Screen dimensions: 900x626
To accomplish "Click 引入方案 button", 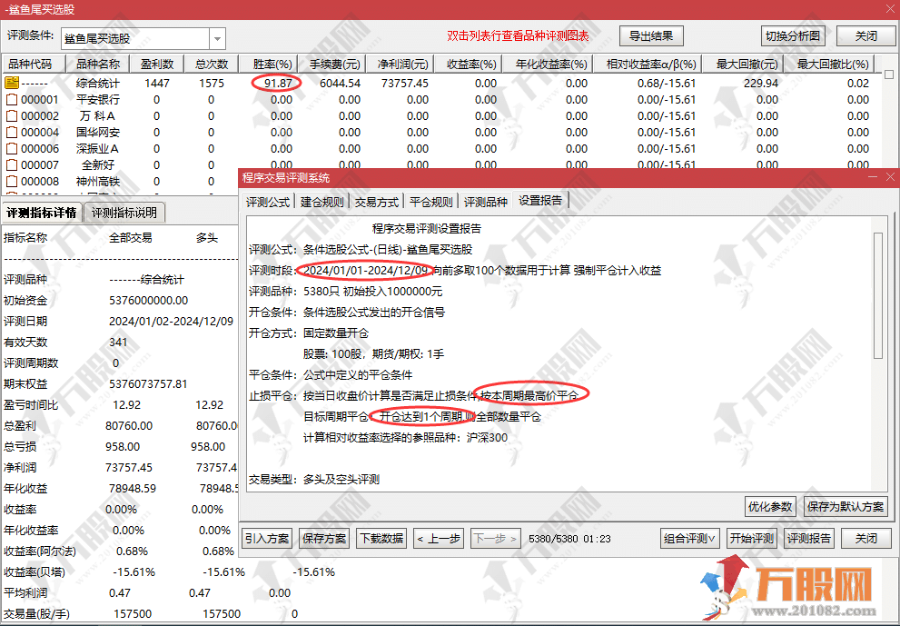I will point(267,539).
